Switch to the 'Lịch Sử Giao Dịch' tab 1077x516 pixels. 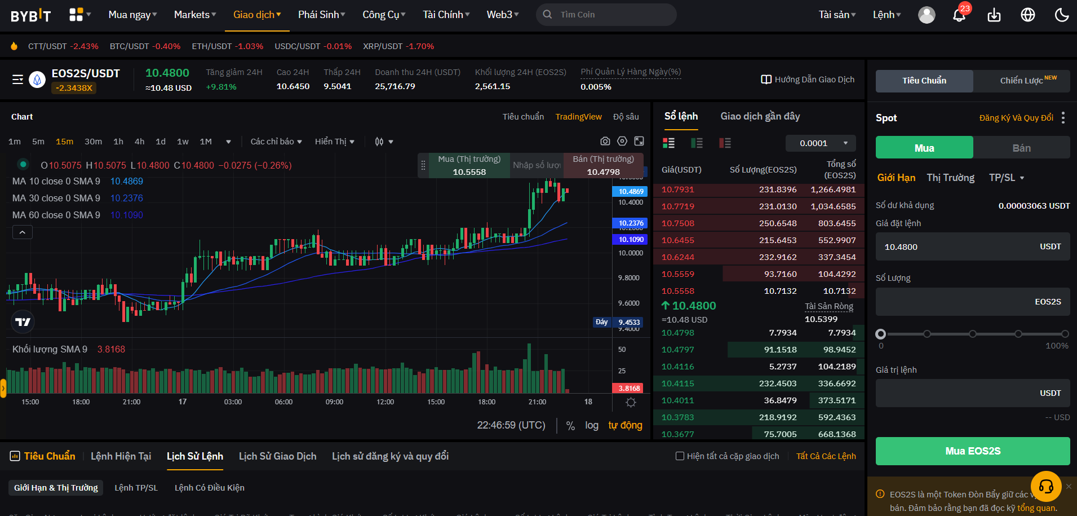pos(277,456)
